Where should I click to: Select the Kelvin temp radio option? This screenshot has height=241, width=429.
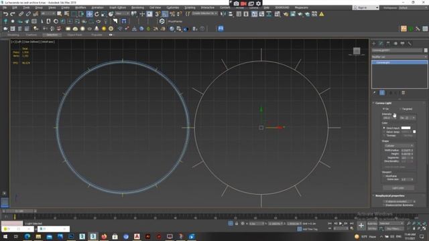point(384,132)
